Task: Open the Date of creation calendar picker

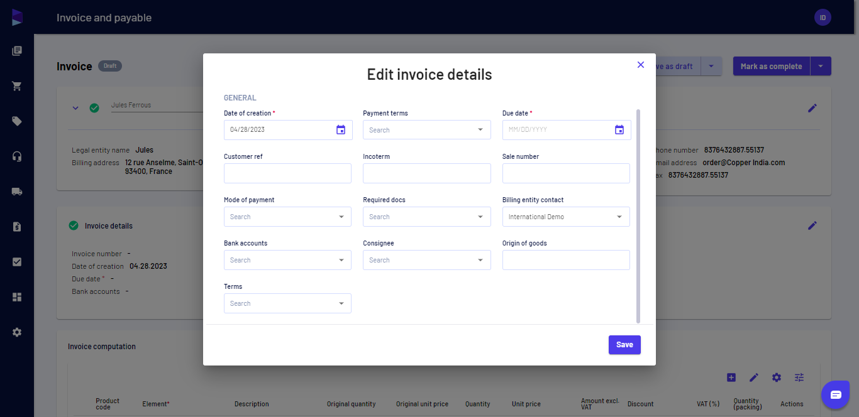Action: tap(341, 130)
